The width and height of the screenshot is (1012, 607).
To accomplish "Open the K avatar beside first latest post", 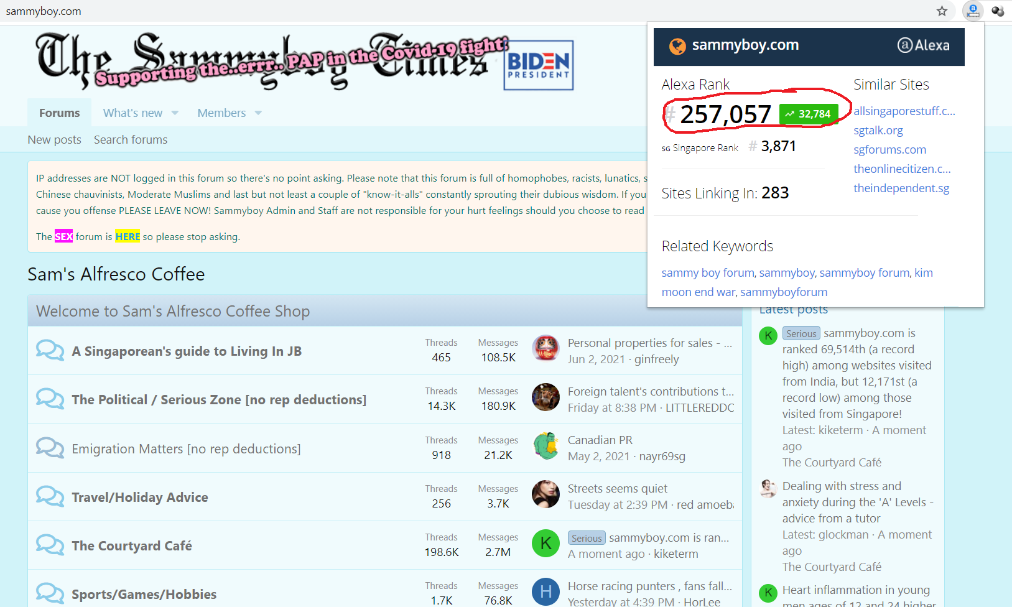I will pos(768,335).
